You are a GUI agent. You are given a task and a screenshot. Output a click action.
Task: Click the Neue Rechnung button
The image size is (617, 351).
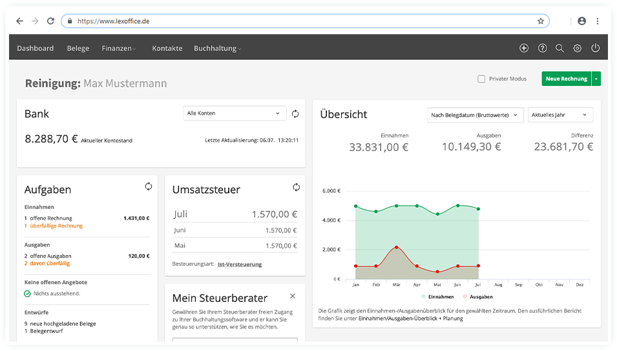[566, 79]
